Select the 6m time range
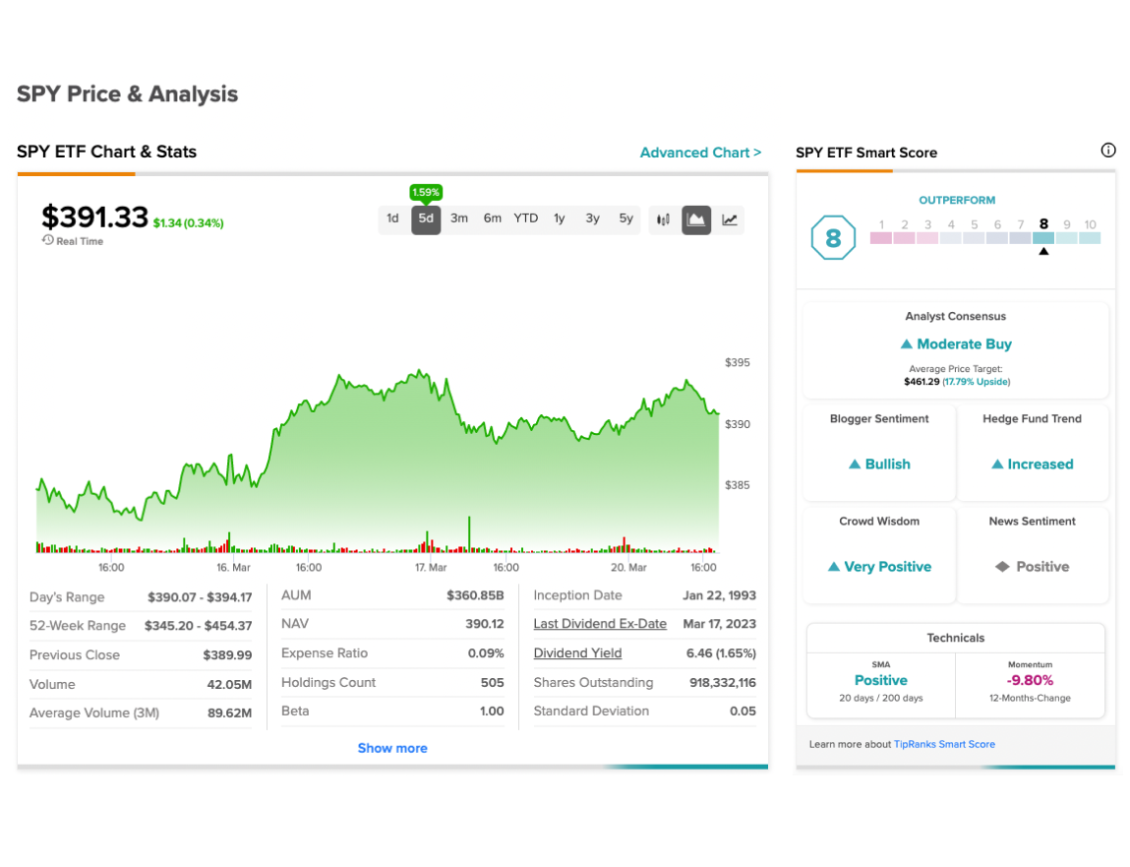1130x867 pixels. [x=492, y=218]
